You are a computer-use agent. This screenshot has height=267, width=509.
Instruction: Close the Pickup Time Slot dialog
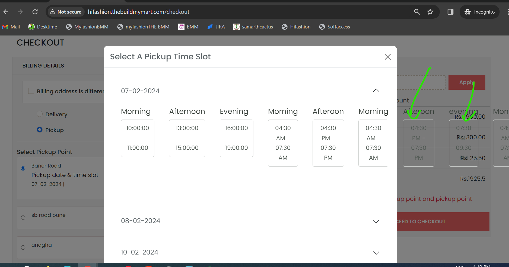pos(387,57)
